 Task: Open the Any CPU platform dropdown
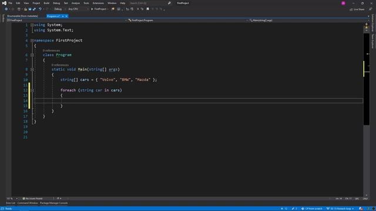click(78, 9)
